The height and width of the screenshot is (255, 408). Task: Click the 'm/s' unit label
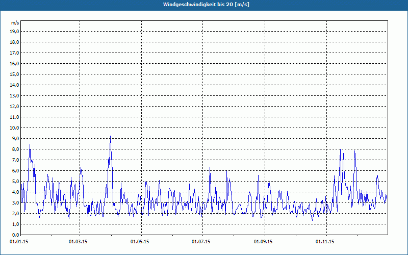coord(15,23)
